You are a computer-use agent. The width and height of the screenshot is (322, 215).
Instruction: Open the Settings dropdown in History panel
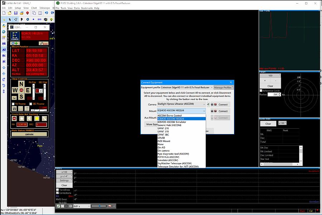click(64, 181)
